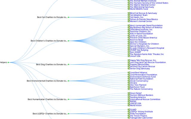
Task: Collapse the Best LGBTQ+ Charities node dot
Action: pos(68,114)
